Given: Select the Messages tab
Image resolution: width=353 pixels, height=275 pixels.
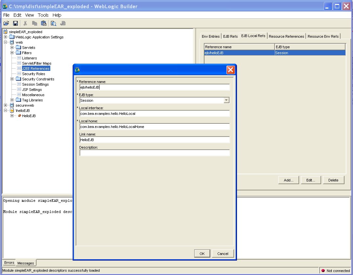Looking at the screenshot, I should [x=26, y=263].
